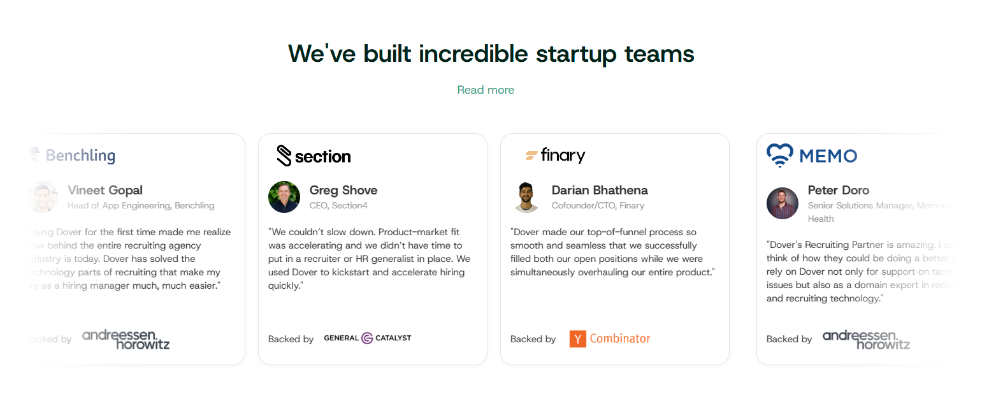
Task: Click Andreessen Horowitz logo in Benchling card
Action: (126, 339)
